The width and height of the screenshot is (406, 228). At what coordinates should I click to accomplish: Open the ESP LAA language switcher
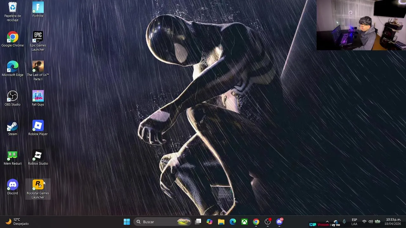[x=354, y=222]
